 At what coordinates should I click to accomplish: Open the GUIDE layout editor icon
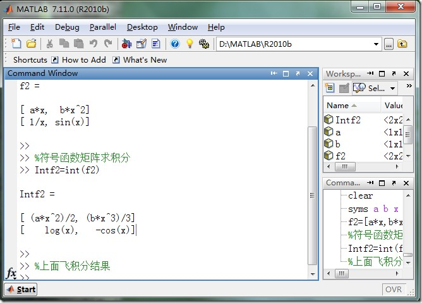142,44
